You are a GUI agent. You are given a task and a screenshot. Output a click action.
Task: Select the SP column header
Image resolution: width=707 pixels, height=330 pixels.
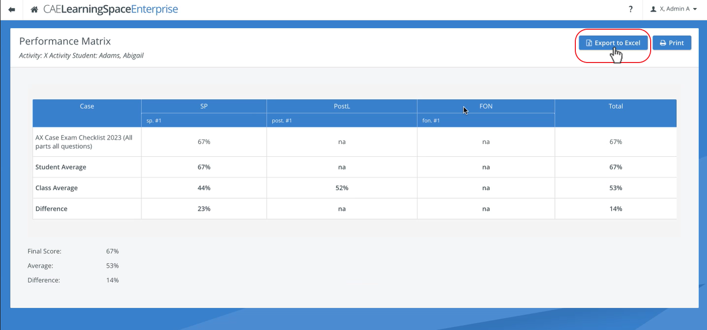(x=204, y=106)
